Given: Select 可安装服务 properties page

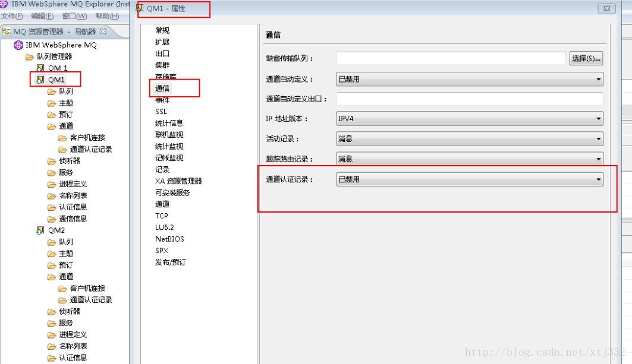Looking at the screenshot, I should click(x=173, y=193).
